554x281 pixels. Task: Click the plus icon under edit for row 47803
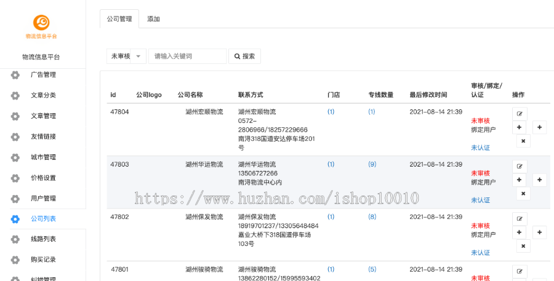(x=519, y=180)
